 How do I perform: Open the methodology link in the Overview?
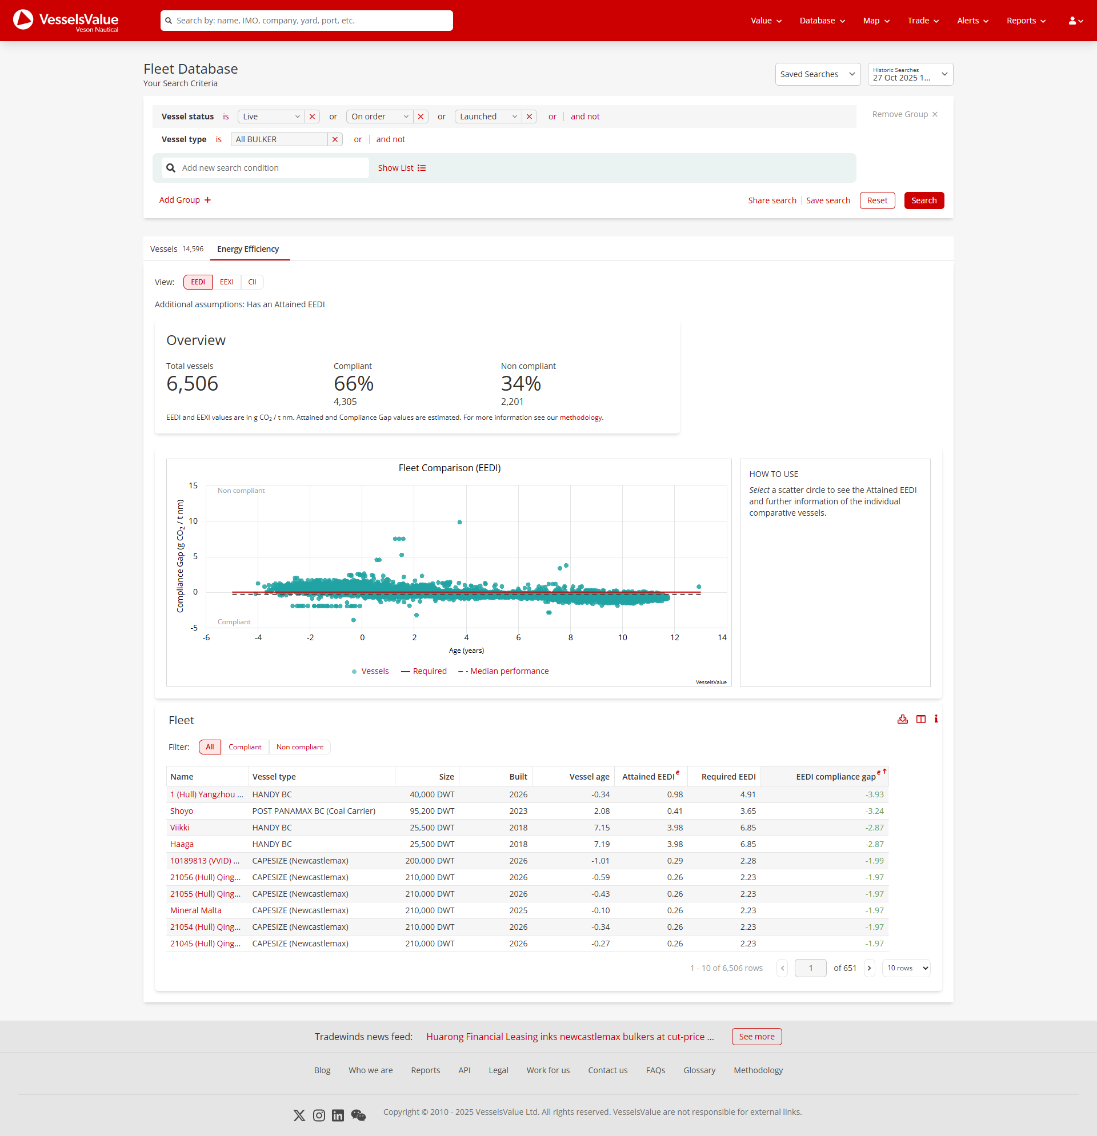[580, 417]
